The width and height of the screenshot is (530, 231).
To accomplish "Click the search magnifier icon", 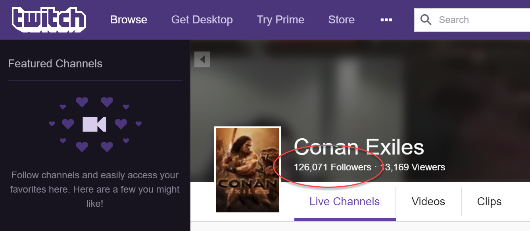I will point(426,20).
